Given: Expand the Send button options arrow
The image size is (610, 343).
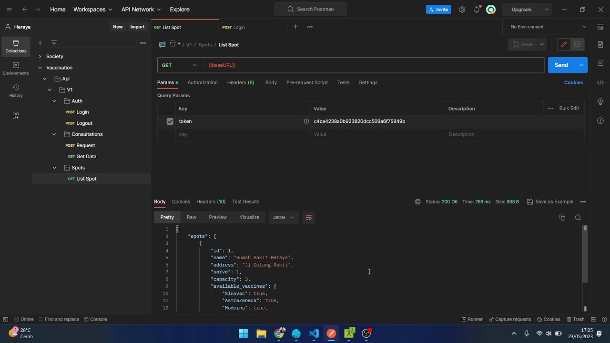Looking at the screenshot, I should click(x=581, y=65).
